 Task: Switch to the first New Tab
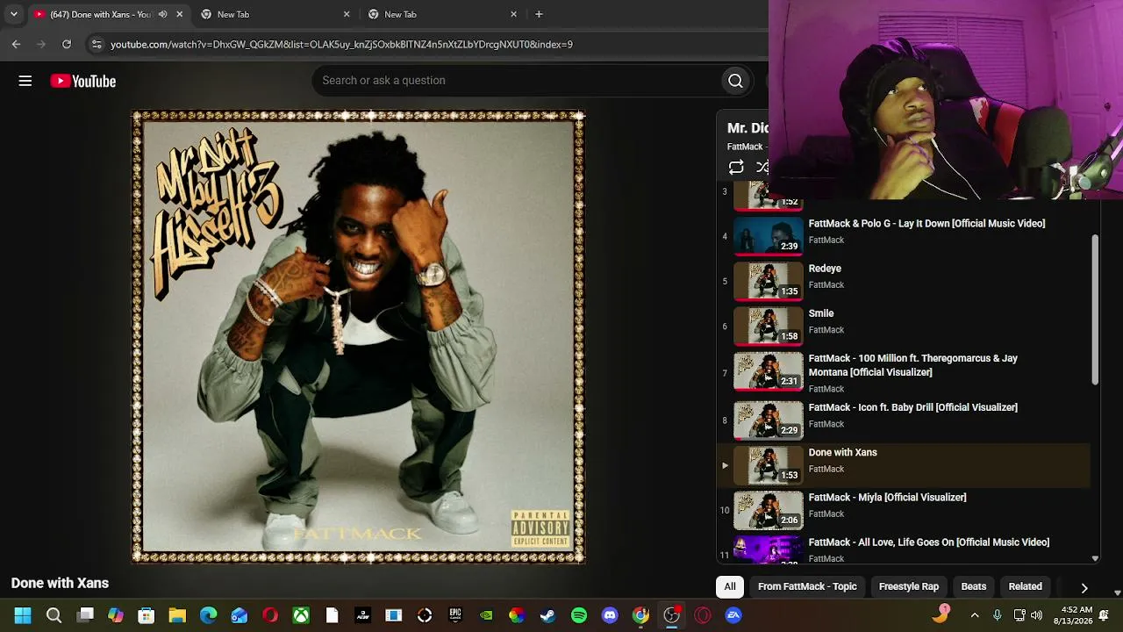tap(275, 14)
